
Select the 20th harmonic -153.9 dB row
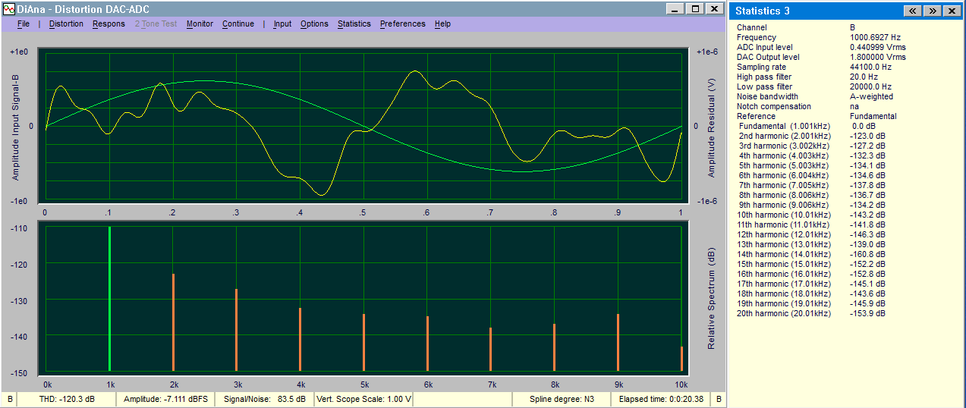coord(812,313)
